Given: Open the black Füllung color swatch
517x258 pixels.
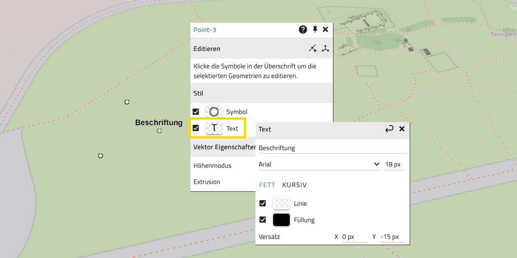Looking at the screenshot, I should (x=281, y=220).
